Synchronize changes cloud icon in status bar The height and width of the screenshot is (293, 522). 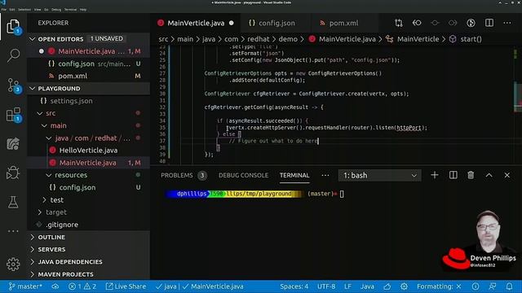[55, 286]
